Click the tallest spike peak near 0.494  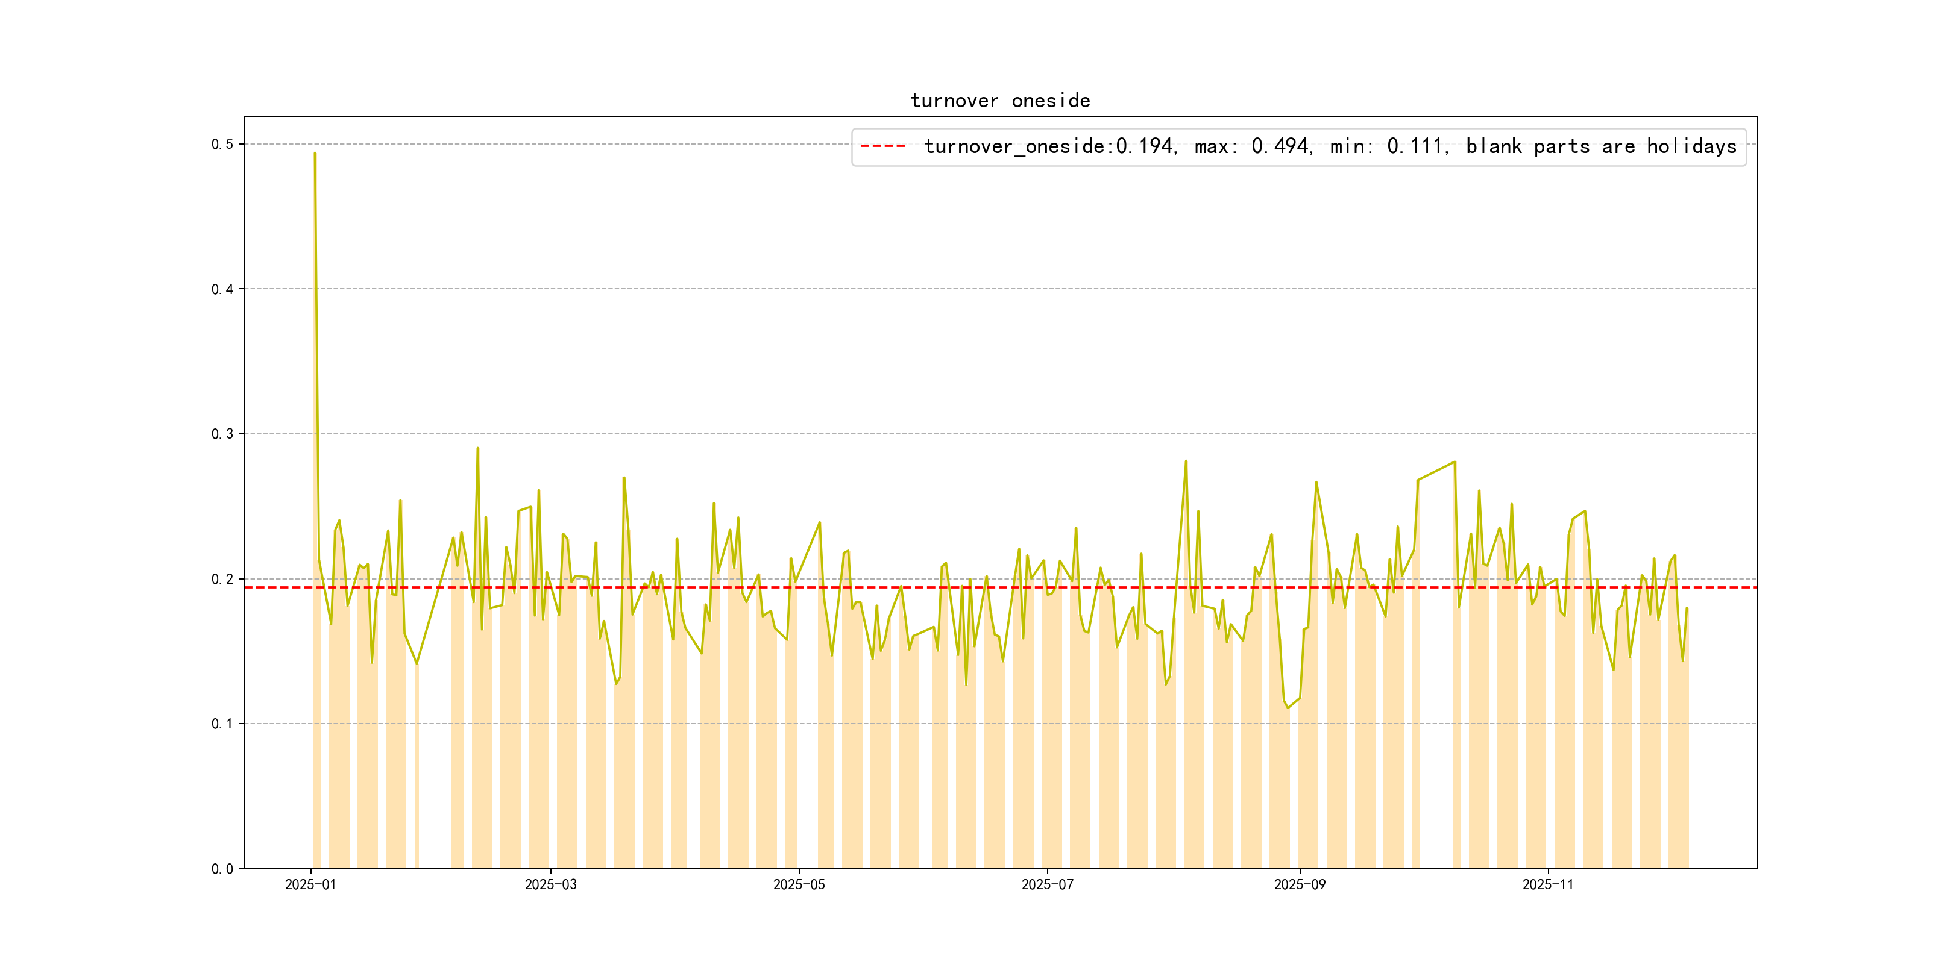point(315,154)
